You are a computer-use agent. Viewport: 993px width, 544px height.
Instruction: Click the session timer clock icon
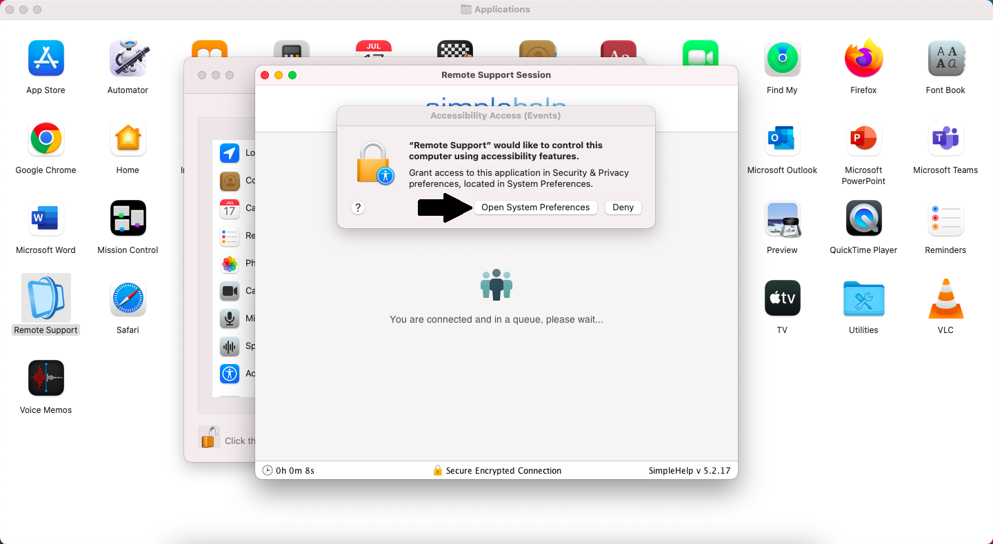(268, 471)
